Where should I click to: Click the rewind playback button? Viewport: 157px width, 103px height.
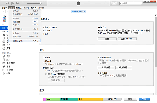7,3
